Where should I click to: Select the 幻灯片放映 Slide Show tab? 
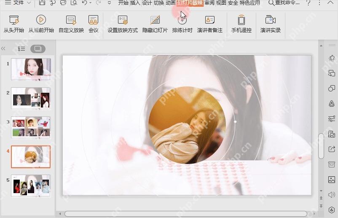click(x=190, y=3)
